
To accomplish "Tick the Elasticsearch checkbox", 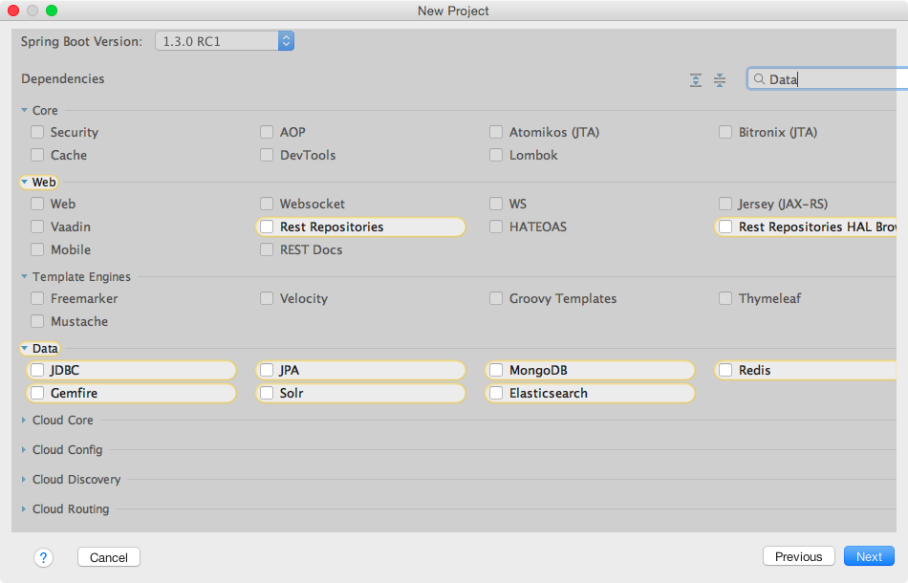I will click(x=496, y=393).
